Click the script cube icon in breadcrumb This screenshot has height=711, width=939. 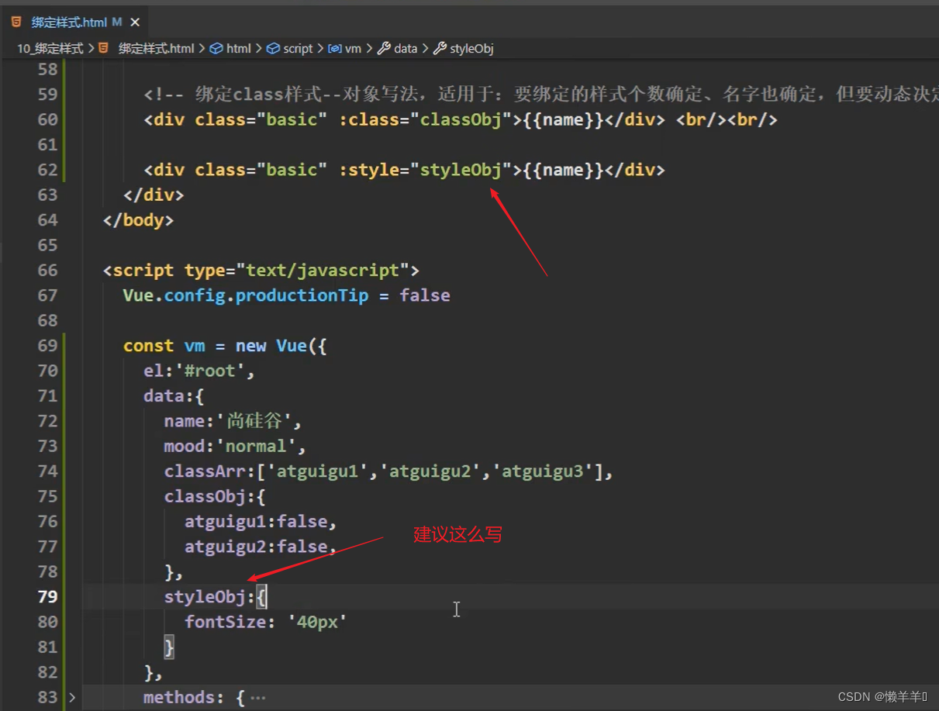273,48
